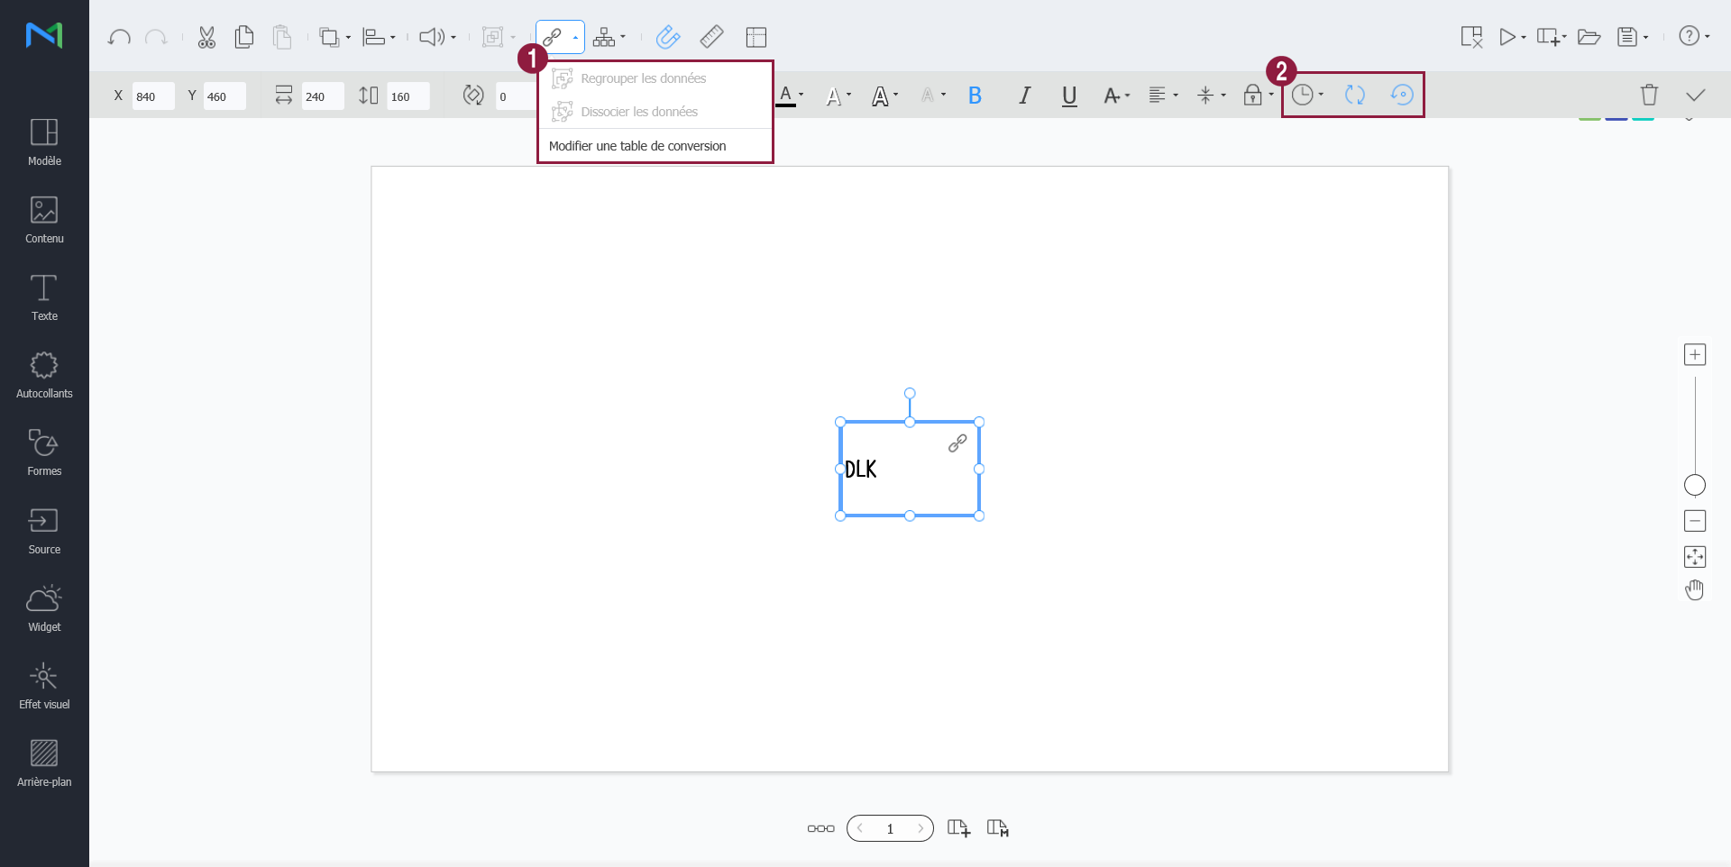The image size is (1731, 867).
Task: Toggle underline text formatting
Action: click(1069, 96)
